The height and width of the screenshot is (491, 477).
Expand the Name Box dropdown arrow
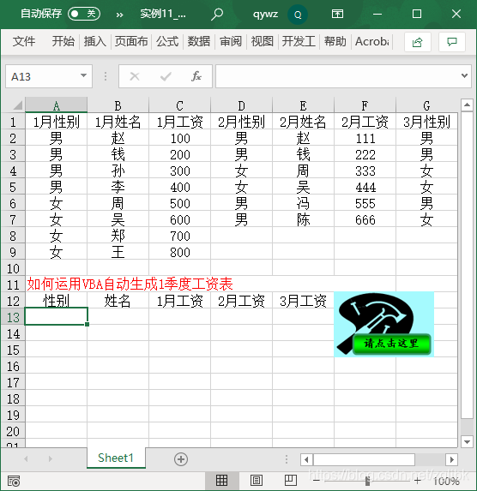point(83,75)
